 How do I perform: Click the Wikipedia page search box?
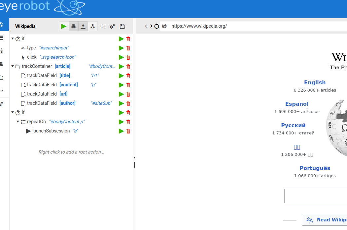[x=316, y=196]
